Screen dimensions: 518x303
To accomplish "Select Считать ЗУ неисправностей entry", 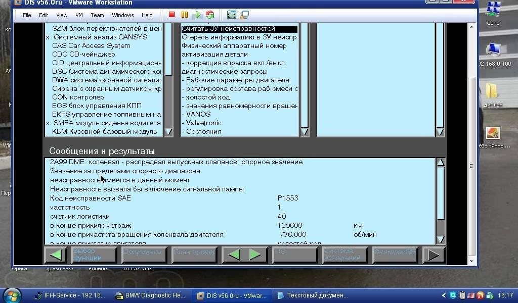I will [239, 29].
